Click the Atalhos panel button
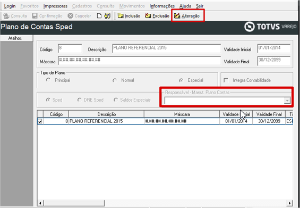 [16, 38]
